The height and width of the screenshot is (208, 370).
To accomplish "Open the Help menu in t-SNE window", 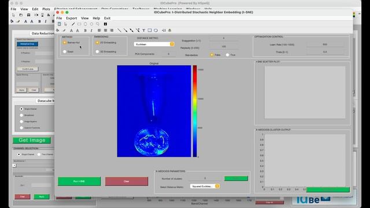I will click(x=97, y=18).
